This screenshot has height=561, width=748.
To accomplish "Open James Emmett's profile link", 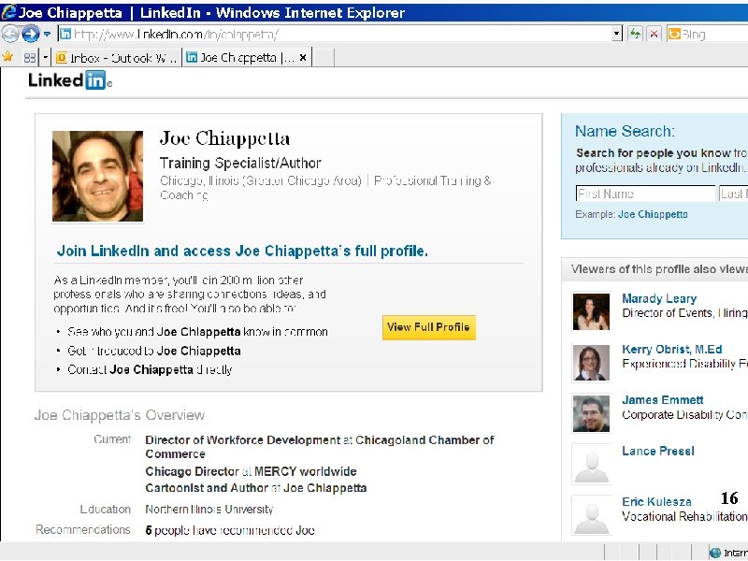I will click(x=663, y=400).
